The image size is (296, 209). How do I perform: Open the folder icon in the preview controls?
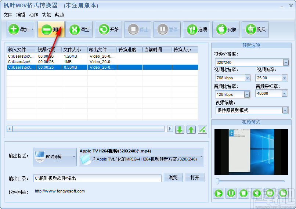[283, 193]
